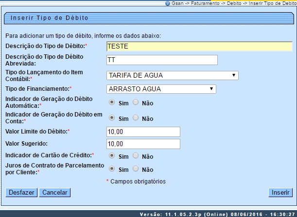Focus the Valor Sugerido input field
Image resolution: width=297 pixels, height=217 pixels.
click(143, 144)
